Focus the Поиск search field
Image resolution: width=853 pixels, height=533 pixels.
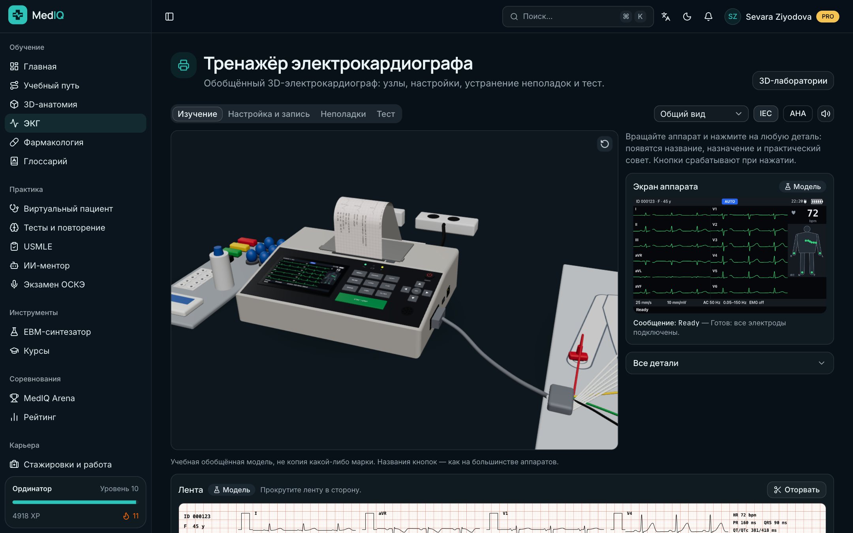pyautogui.click(x=578, y=17)
